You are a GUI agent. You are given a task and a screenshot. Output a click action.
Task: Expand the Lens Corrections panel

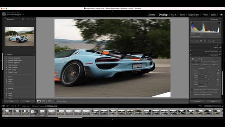point(220,51)
